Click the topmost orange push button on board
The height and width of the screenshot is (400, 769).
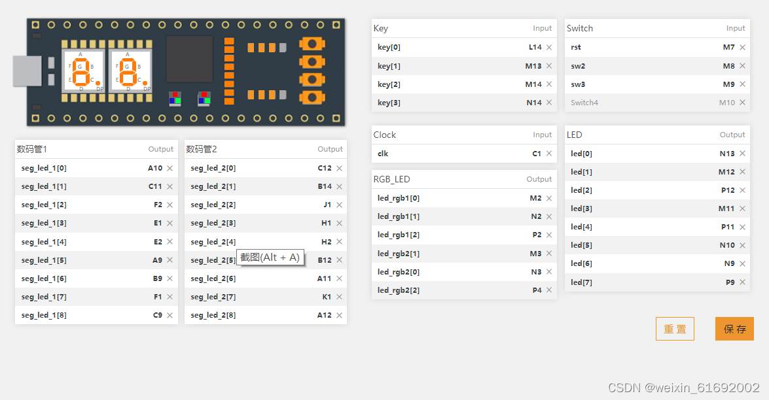click(x=312, y=44)
